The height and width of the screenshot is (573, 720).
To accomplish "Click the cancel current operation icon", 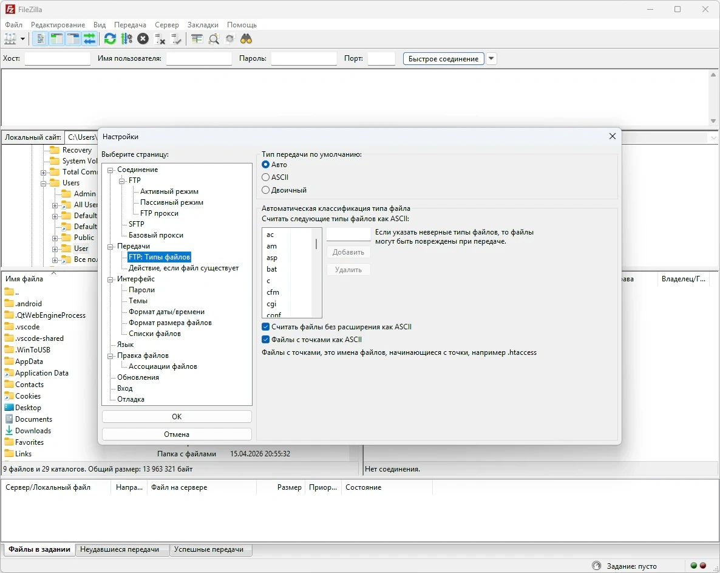I will point(143,39).
